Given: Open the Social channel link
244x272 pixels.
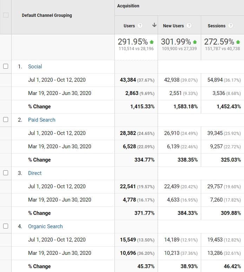Looking at the screenshot, I should tap(35, 67).
